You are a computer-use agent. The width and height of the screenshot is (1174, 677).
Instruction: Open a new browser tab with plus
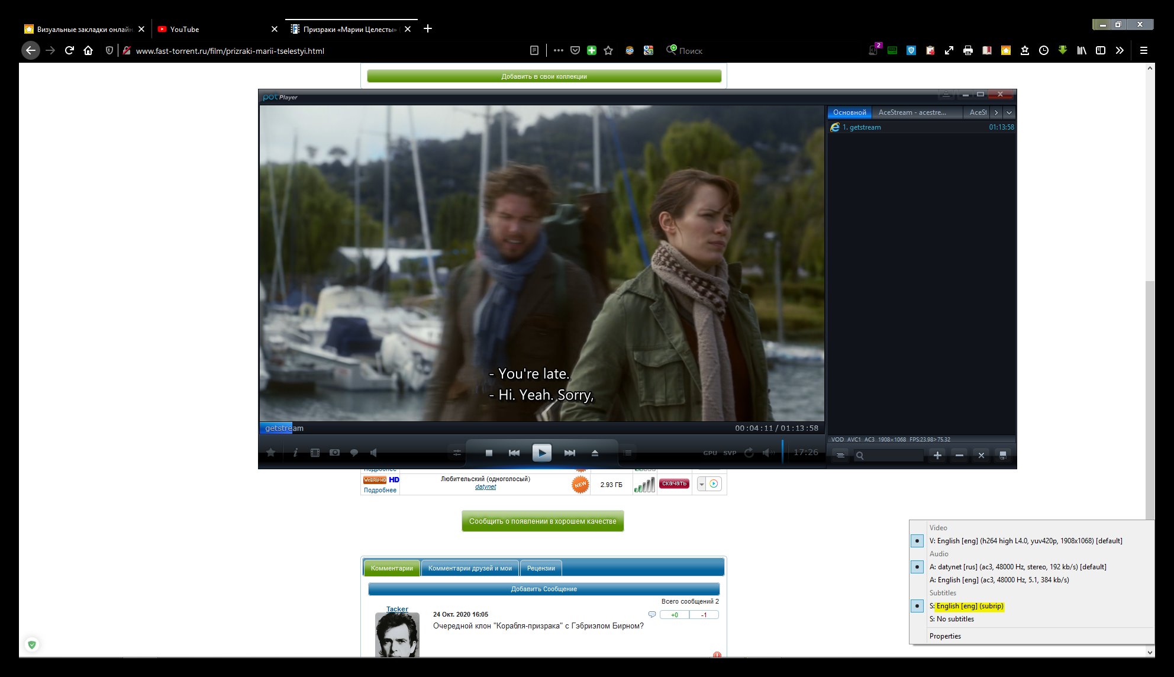[x=428, y=28]
